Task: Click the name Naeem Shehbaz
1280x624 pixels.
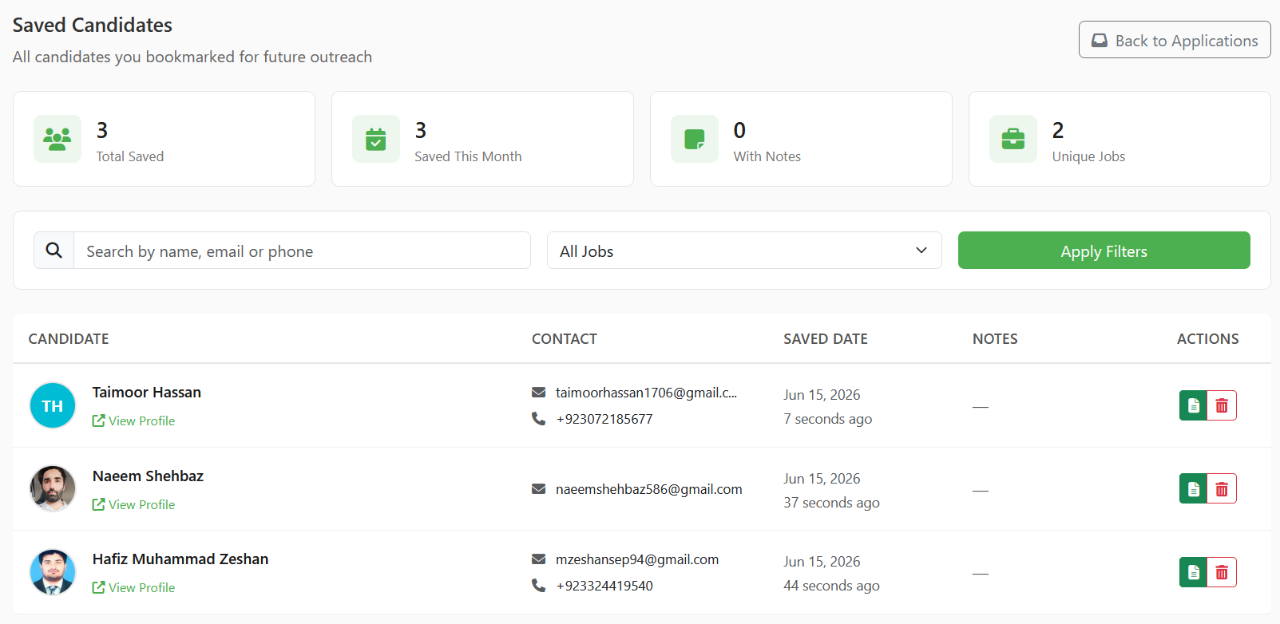Action: (148, 476)
